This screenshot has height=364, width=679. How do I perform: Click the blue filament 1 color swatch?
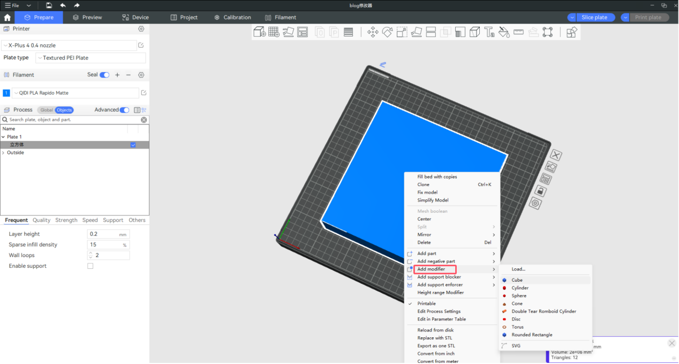(x=6, y=93)
